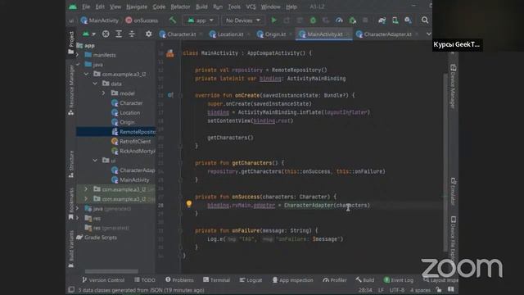Open the app run configuration dropdown
524x295 pixels.
pyautogui.click(x=200, y=20)
